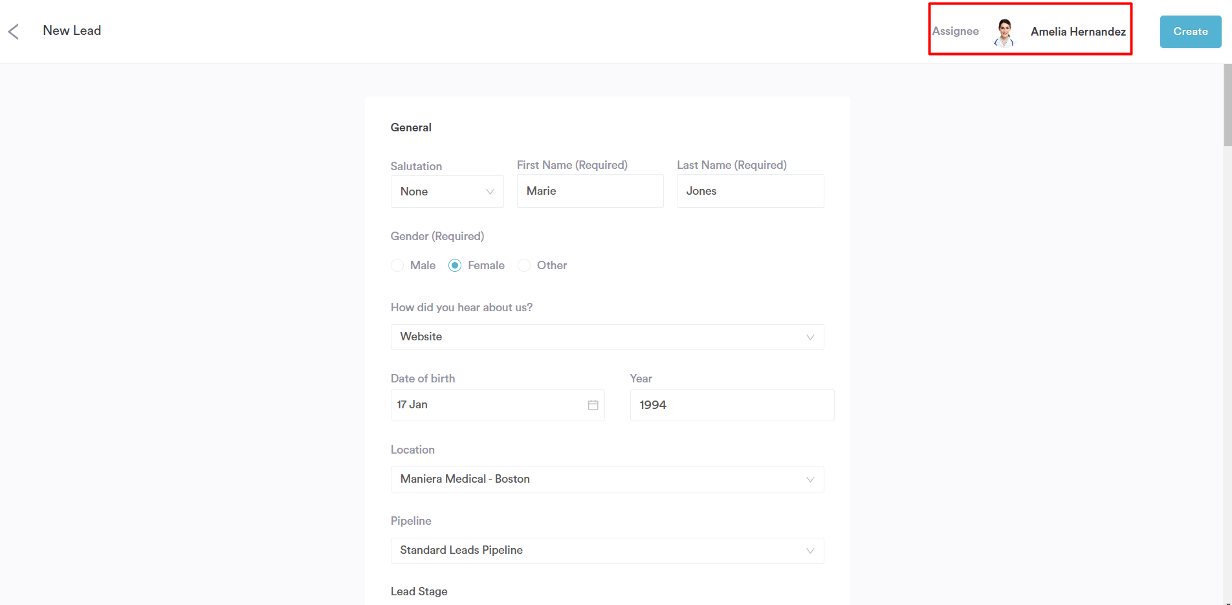The image size is (1232, 605).
Task: Edit the First Name field
Action: tap(590, 191)
